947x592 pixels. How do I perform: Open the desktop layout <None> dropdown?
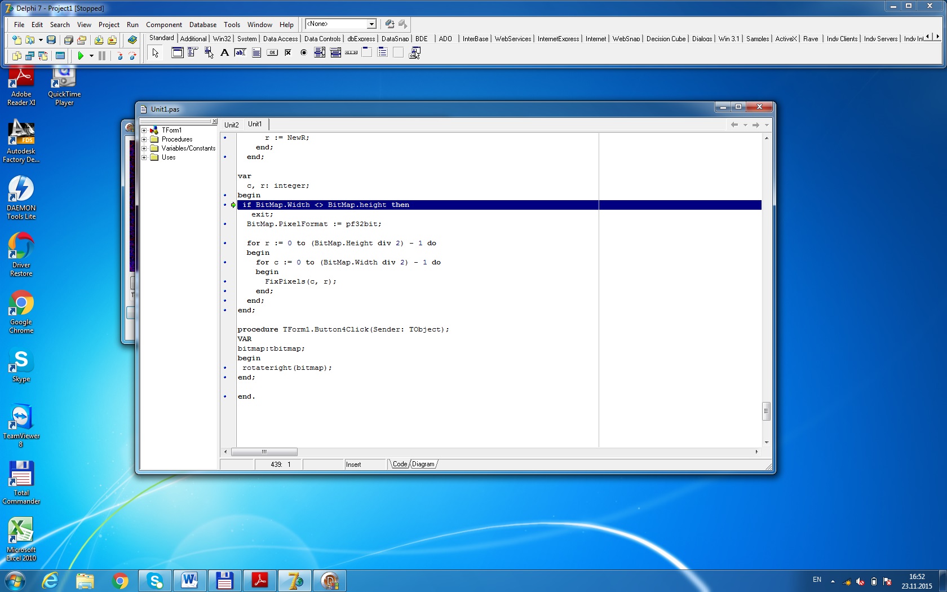tap(371, 24)
